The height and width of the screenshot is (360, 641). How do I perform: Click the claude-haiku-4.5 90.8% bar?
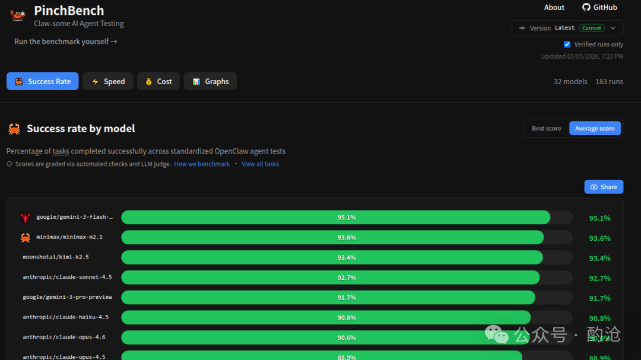(347, 317)
